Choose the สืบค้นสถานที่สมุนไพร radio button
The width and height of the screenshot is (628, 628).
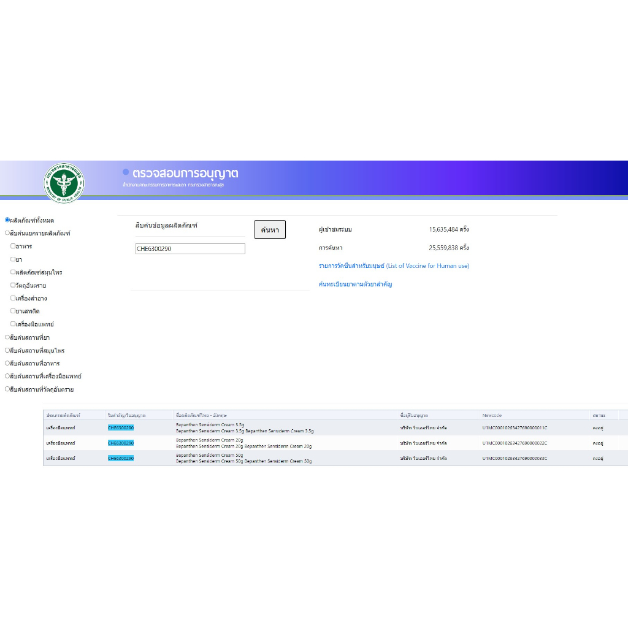coord(7,350)
